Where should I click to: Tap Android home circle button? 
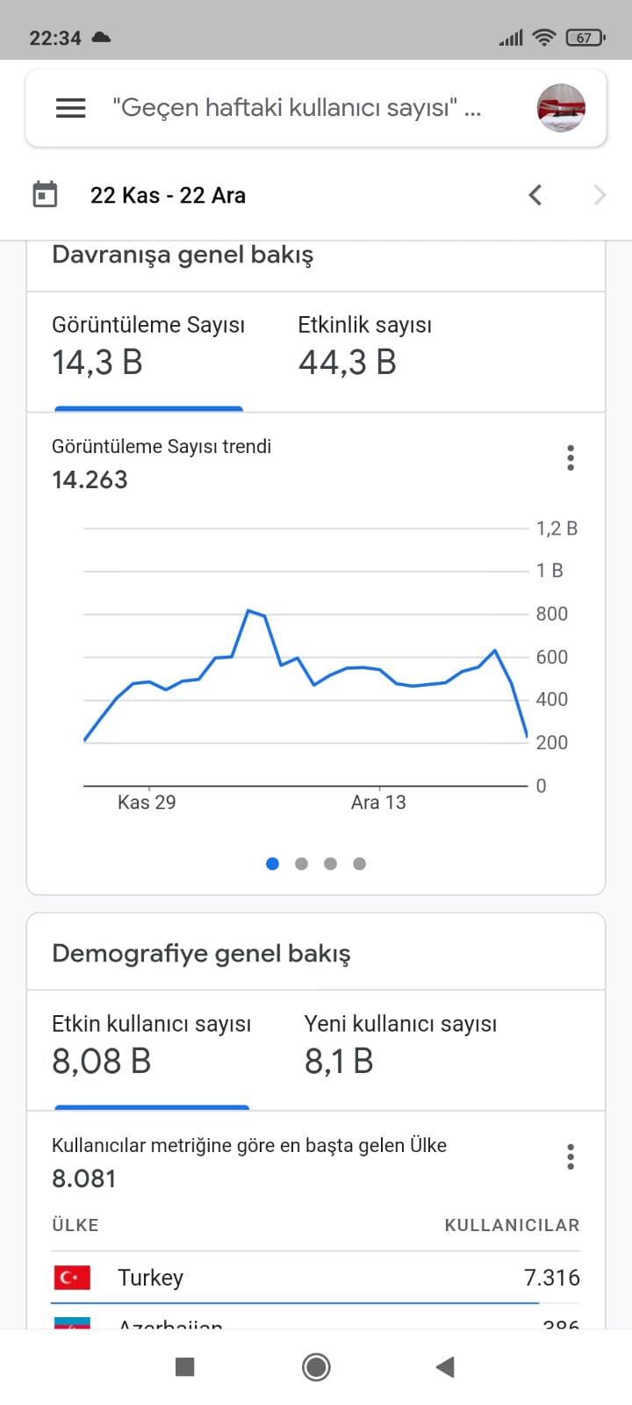(316, 1366)
